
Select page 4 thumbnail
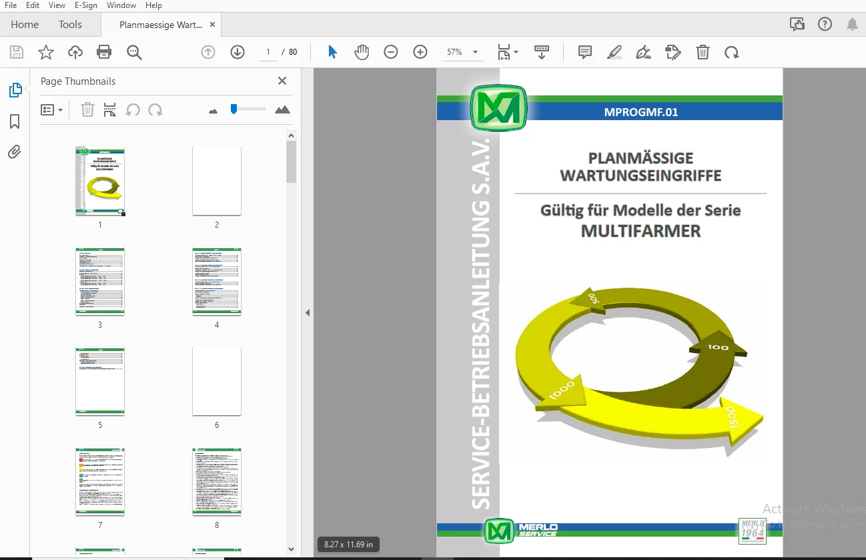tap(217, 281)
